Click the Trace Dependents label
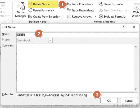Viewport: 140px width, 108px height. (83, 10)
